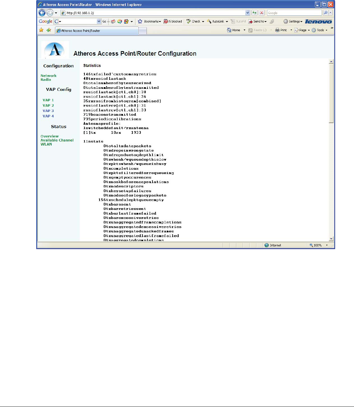The height and width of the screenshot is (407, 354).
Task: Open the Available Channel status link
Action: 57,140
